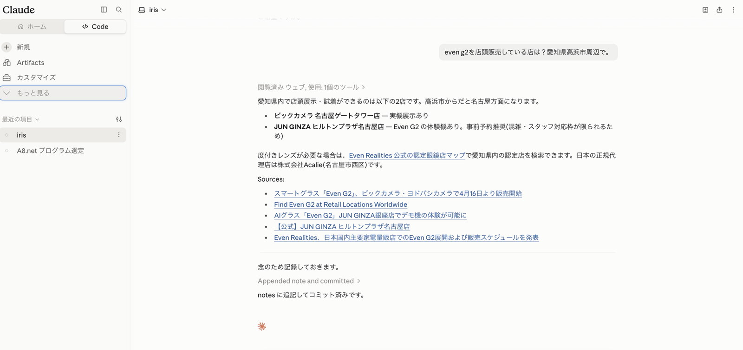Click the laptop icon beside iris header

point(142,10)
